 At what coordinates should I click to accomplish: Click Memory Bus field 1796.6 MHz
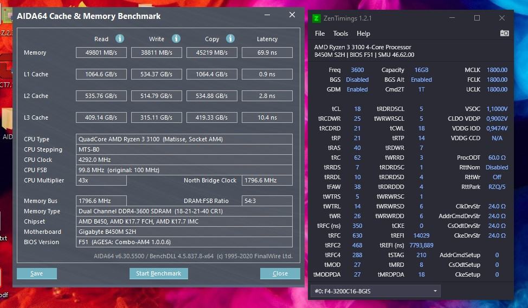click(x=101, y=201)
